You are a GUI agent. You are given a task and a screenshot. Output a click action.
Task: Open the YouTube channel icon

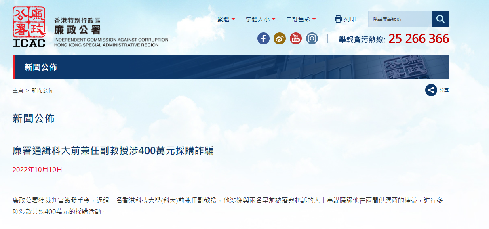pos(296,38)
